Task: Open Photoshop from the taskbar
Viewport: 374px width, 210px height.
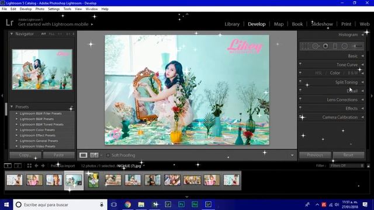Action: click(181, 205)
